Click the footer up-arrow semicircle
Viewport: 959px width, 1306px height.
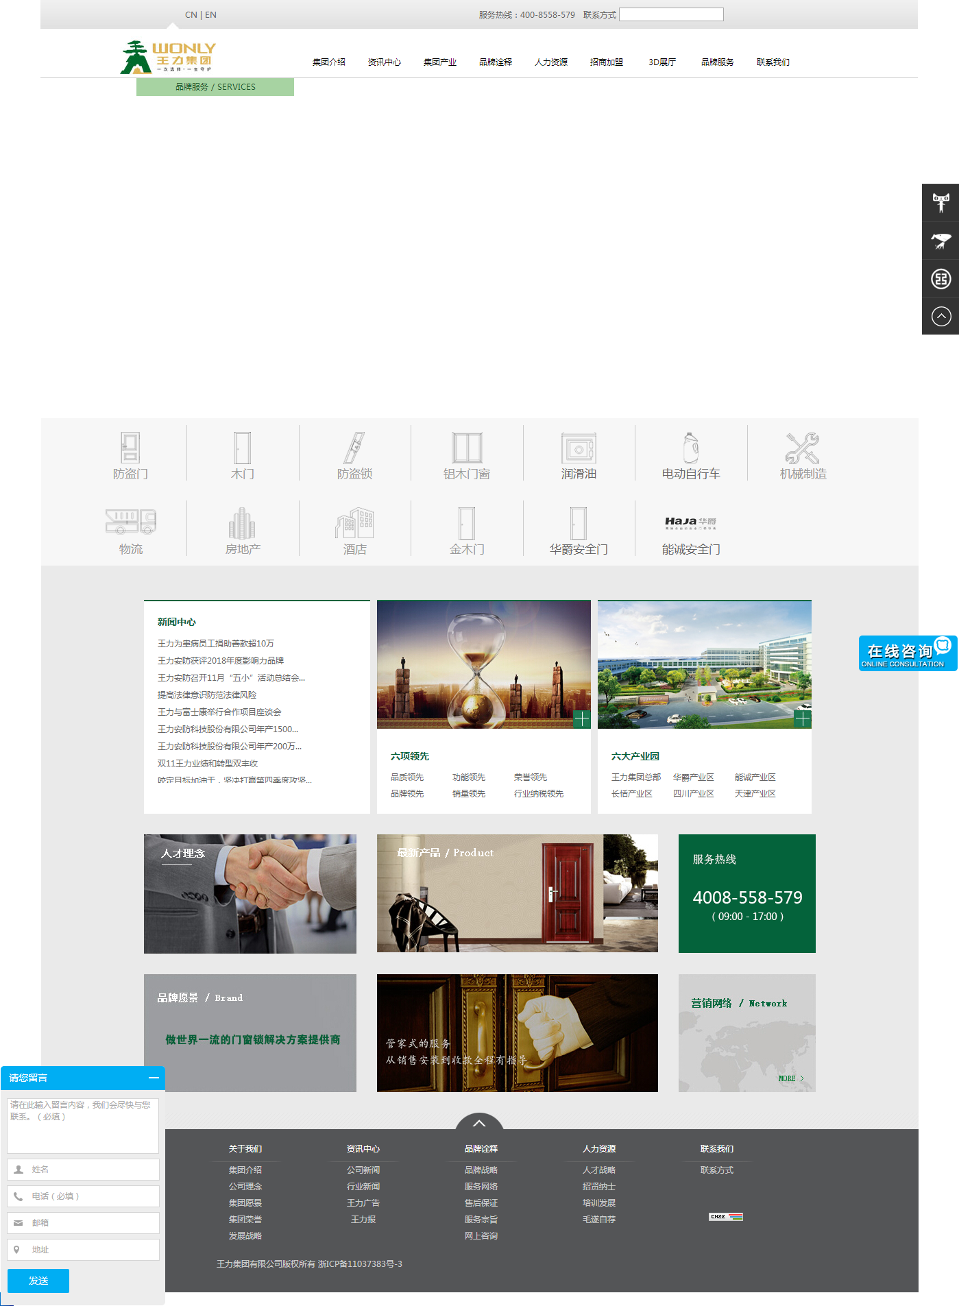[x=479, y=1122]
